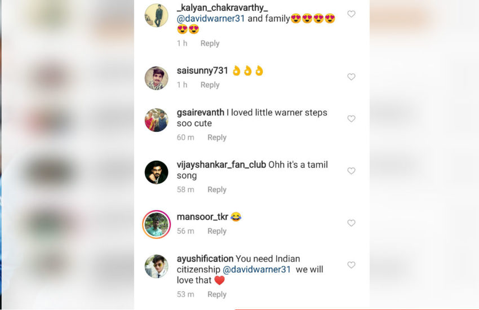Reply to saisunny731's comment
This screenshot has width=479, height=310.
[210, 85]
